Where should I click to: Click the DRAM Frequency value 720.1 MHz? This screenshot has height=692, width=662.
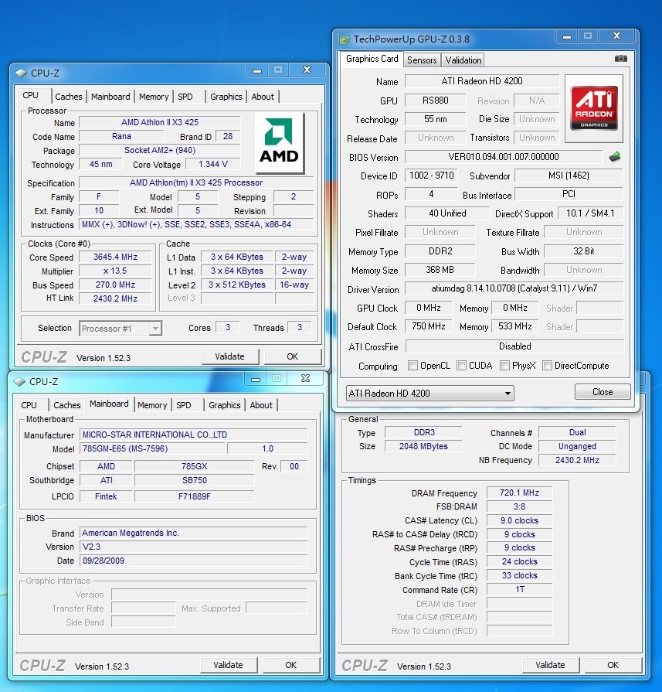[x=520, y=493]
